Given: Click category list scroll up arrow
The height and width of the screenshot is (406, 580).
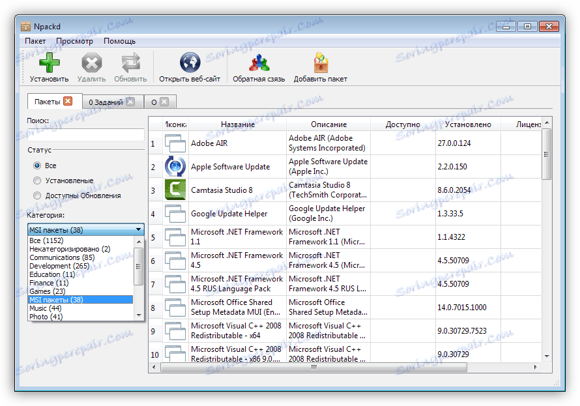Looking at the screenshot, I should click(x=139, y=242).
